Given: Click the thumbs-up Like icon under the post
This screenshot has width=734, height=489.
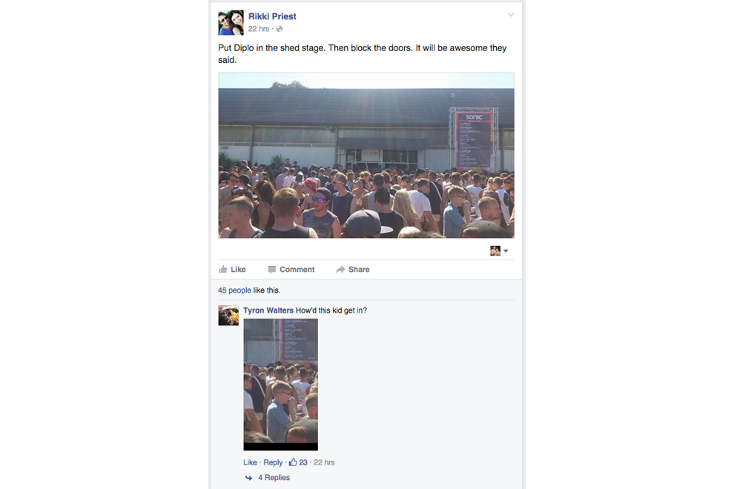Looking at the screenshot, I should tap(223, 269).
